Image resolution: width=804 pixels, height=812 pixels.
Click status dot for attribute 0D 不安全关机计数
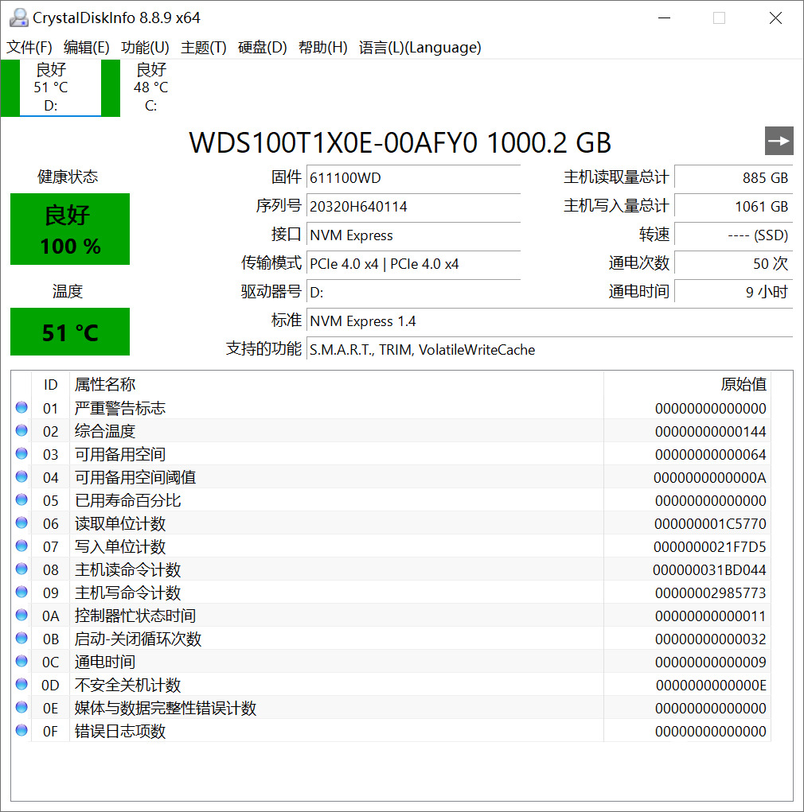(x=21, y=684)
